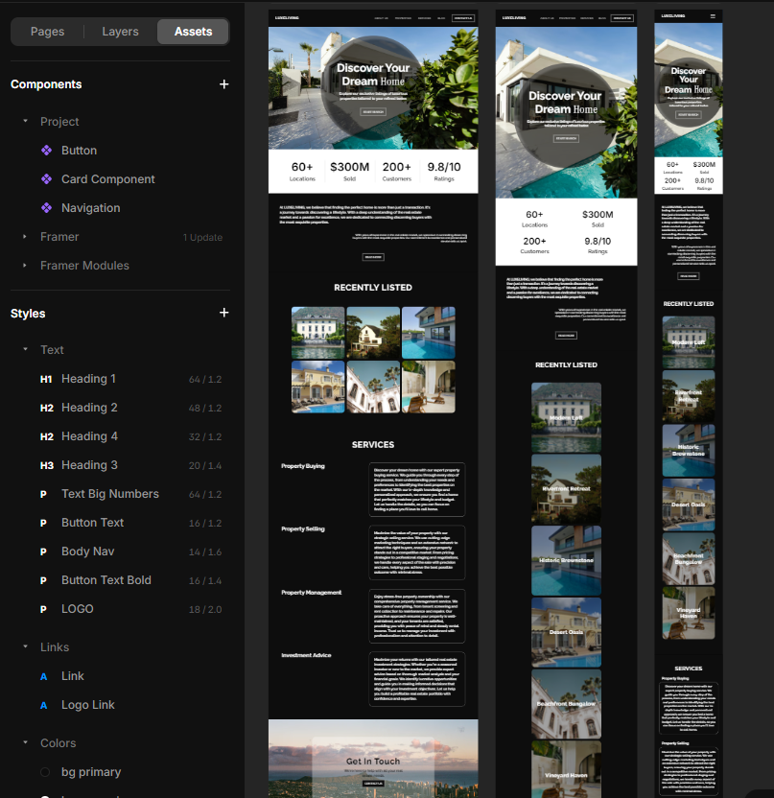Select the Button Text style

[x=120, y=523]
